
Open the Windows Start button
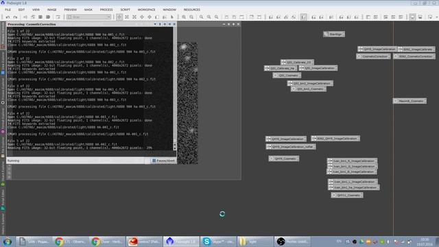pos(8,242)
